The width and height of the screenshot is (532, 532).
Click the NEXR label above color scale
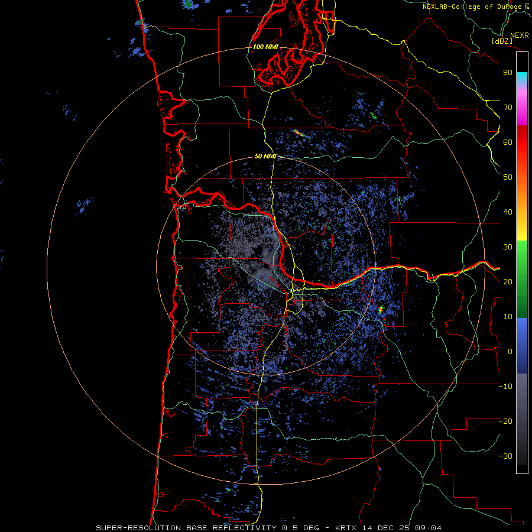pos(519,35)
